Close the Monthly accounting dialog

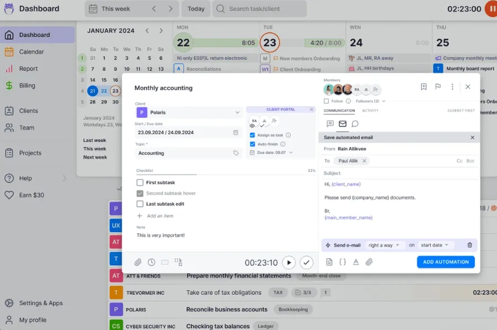468,87
